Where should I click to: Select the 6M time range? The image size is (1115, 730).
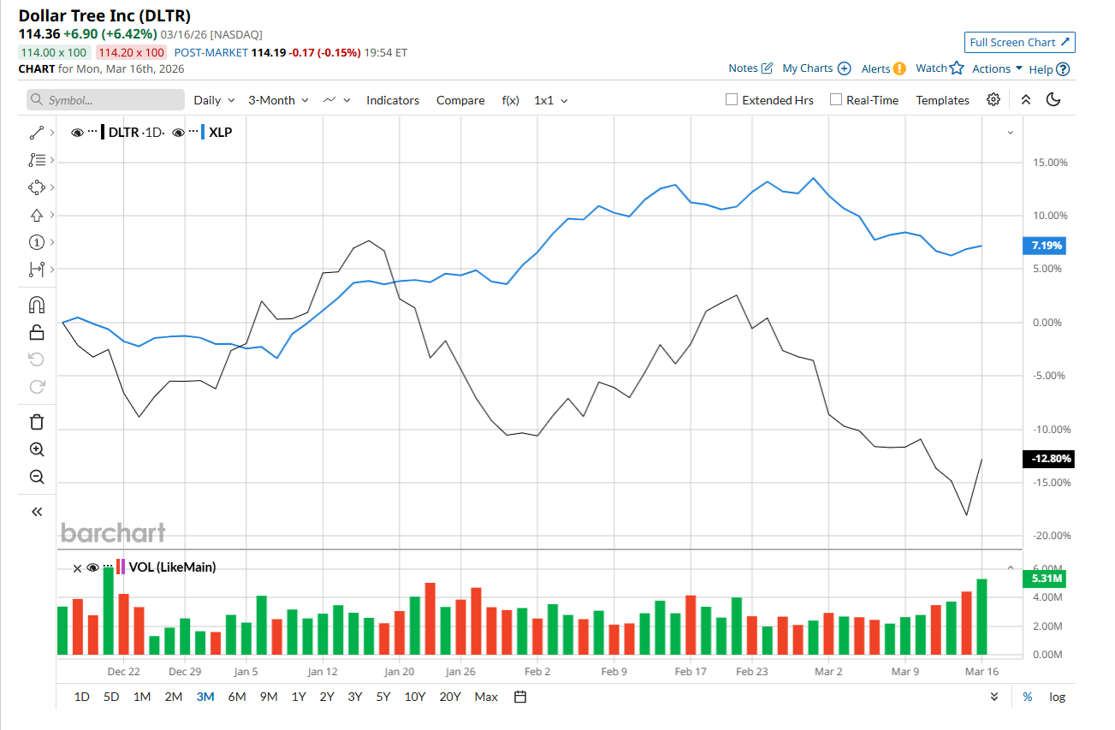(x=237, y=697)
